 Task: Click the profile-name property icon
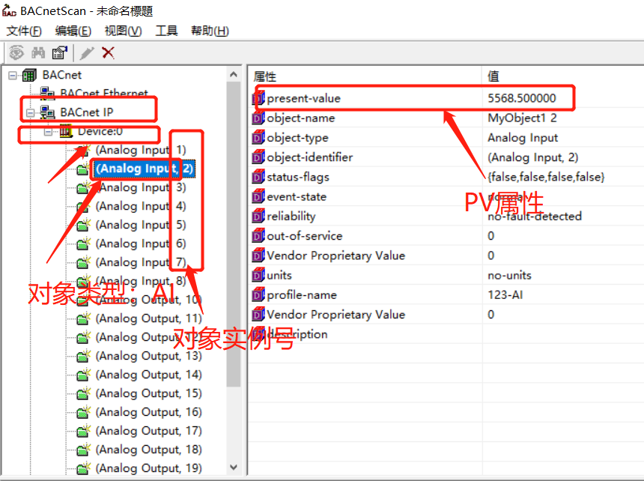258,295
